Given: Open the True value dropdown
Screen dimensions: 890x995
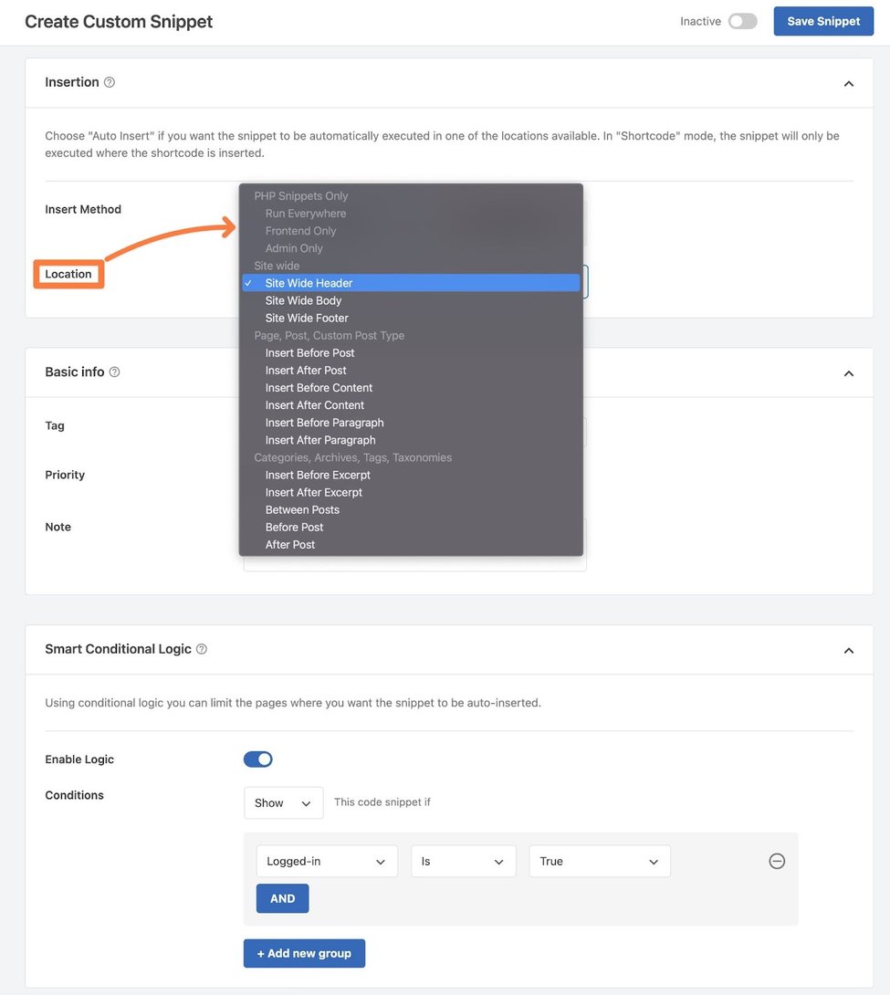Looking at the screenshot, I should [x=599, y=860].
